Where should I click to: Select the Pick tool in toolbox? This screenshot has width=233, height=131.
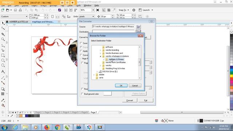click(3, 23)
